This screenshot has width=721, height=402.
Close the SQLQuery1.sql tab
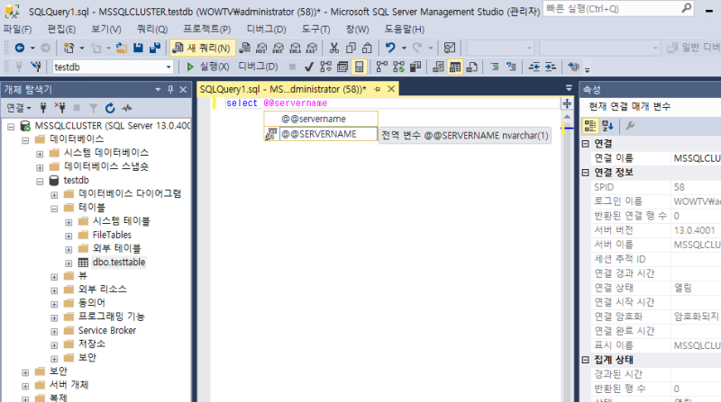tap(391, 89)
